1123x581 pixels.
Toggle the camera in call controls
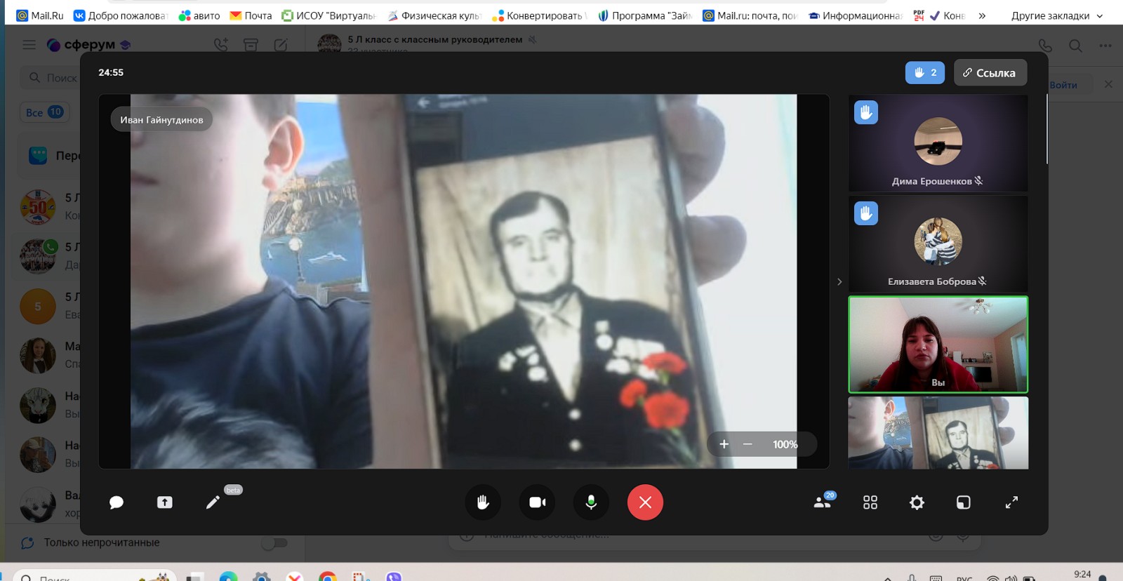[x=538, y=502]
